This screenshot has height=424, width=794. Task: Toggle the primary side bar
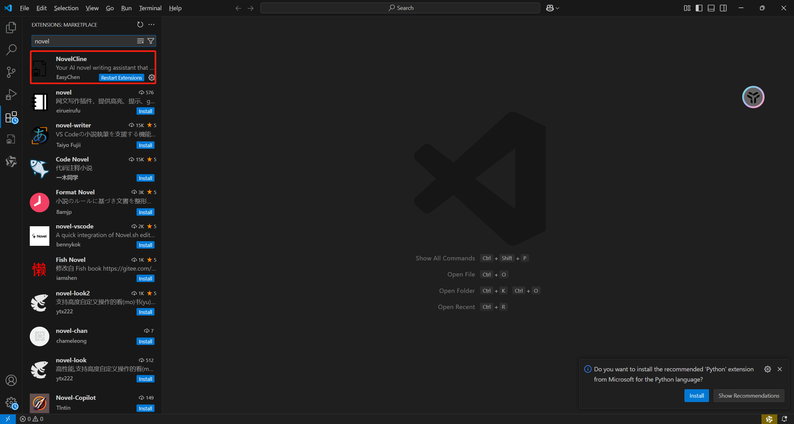[699, 8]
